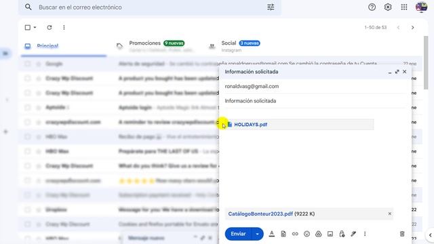Click the subject field Información solicitada
The height and width of the screenshot is (244, 434).
(x=315, y=101)
